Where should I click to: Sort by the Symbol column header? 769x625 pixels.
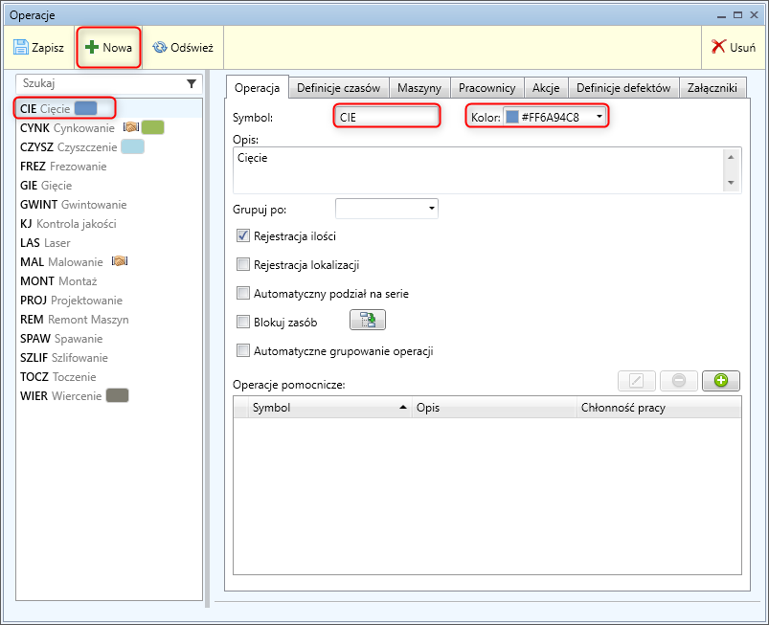tap(326, 408)
